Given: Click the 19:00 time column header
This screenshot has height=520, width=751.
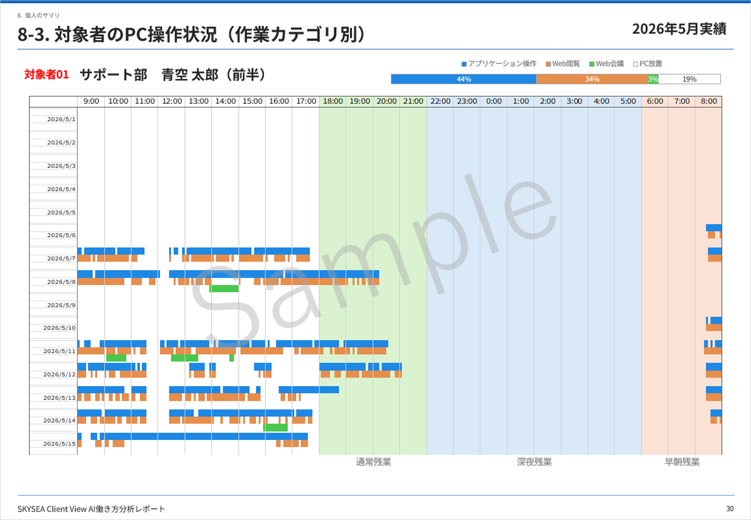Looking at the screenshot, I should [360, 101].
